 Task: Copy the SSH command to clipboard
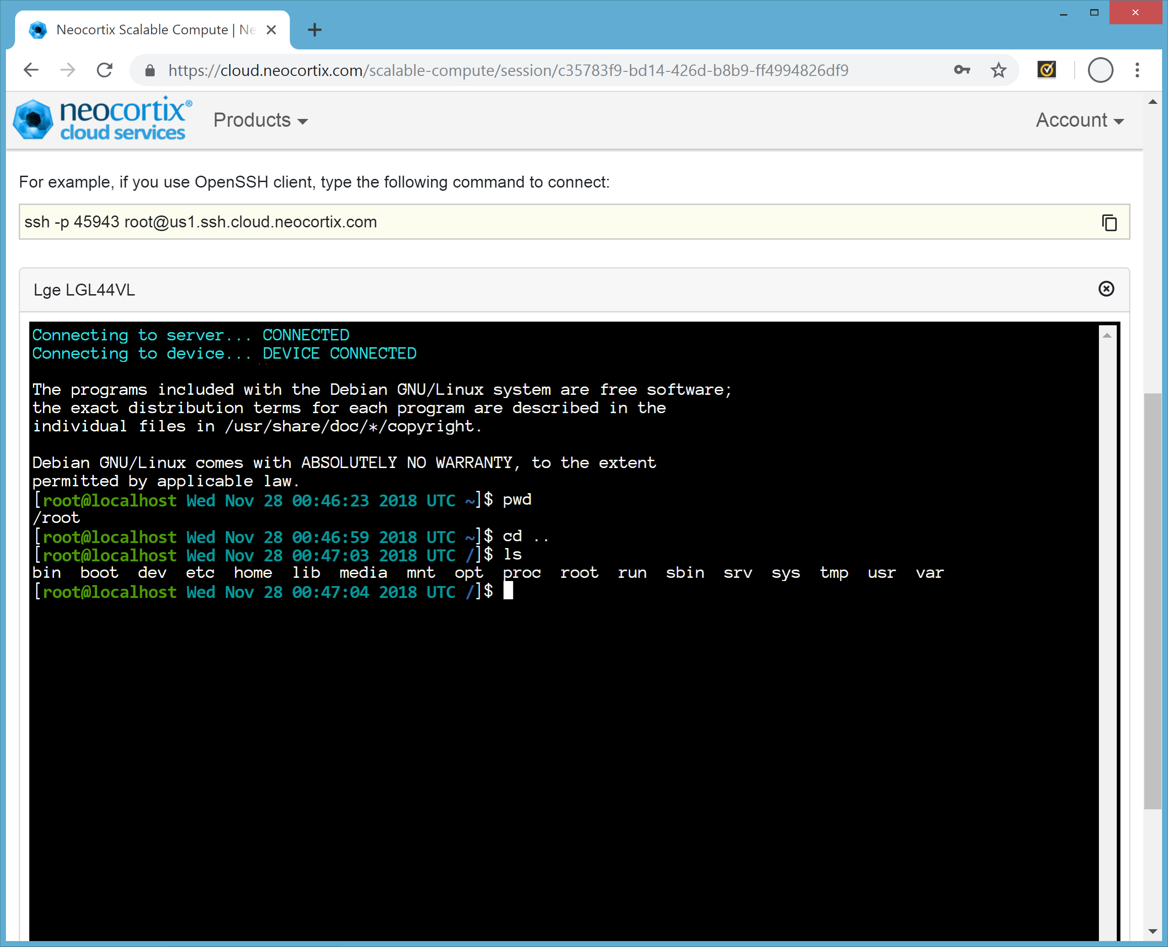1109,222
